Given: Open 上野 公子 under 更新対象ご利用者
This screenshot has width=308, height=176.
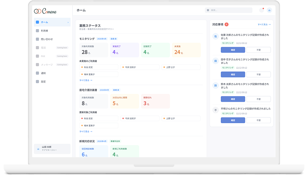Looking at the screenshot, I should tap(181, 118).
